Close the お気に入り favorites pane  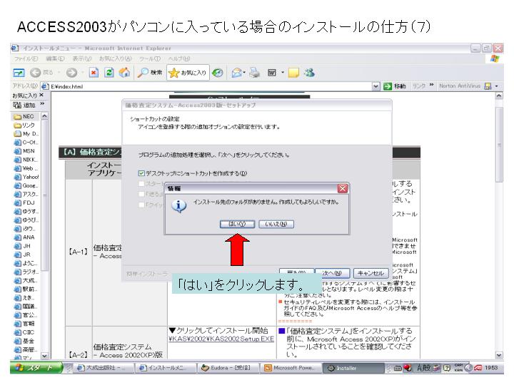point(41,95)
